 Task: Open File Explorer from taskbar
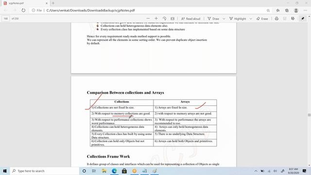(104, 171)
